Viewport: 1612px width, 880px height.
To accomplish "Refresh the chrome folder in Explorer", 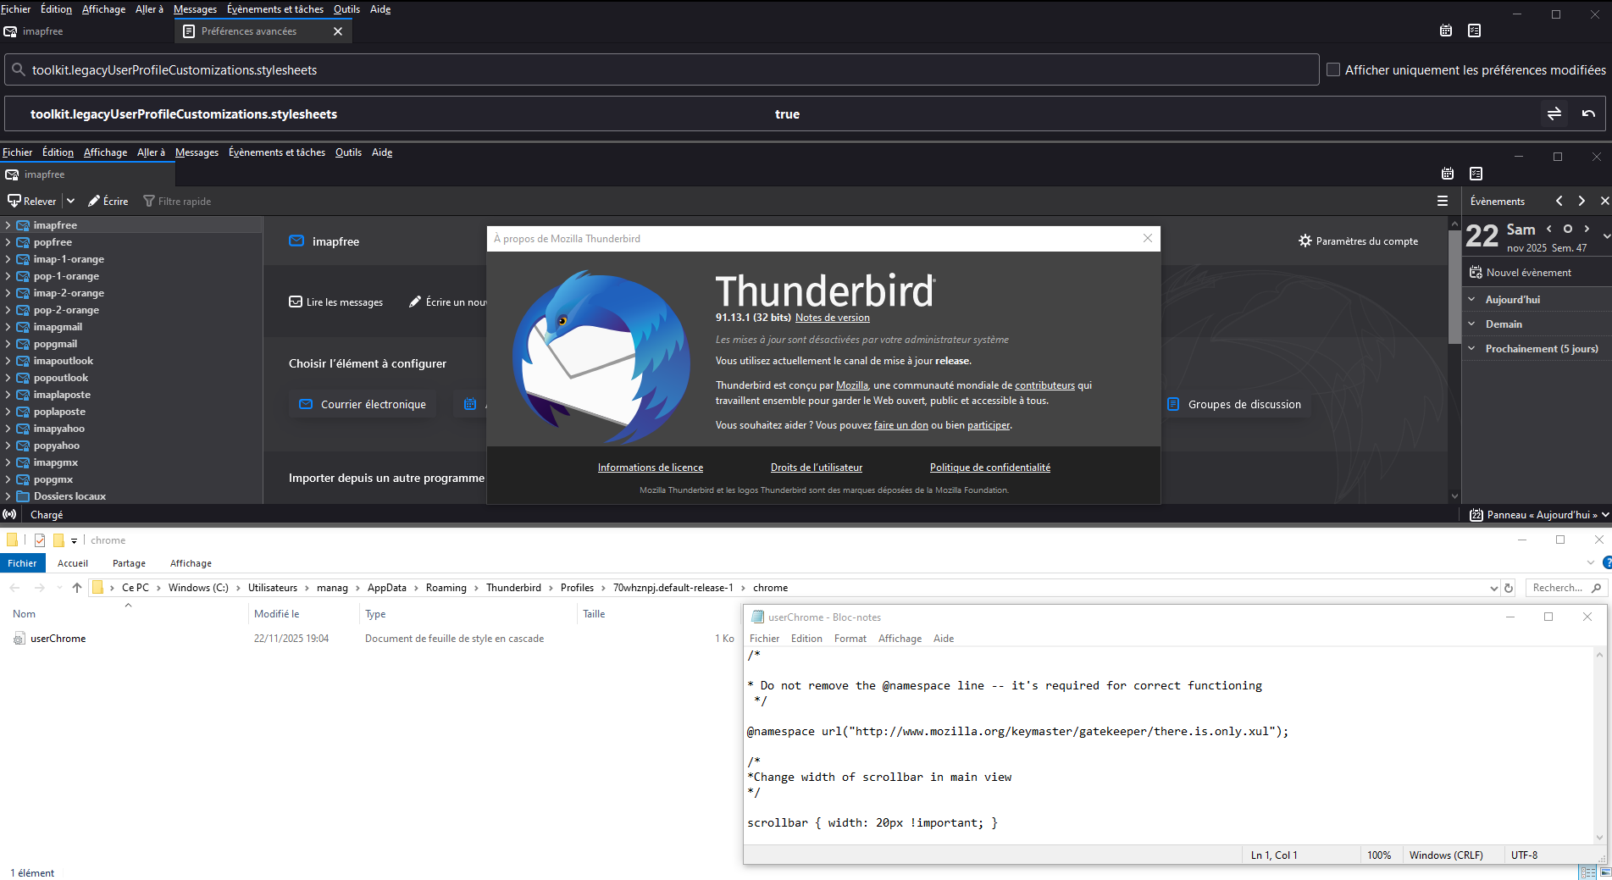I will pyautogui.click(x=1509, y=588).
